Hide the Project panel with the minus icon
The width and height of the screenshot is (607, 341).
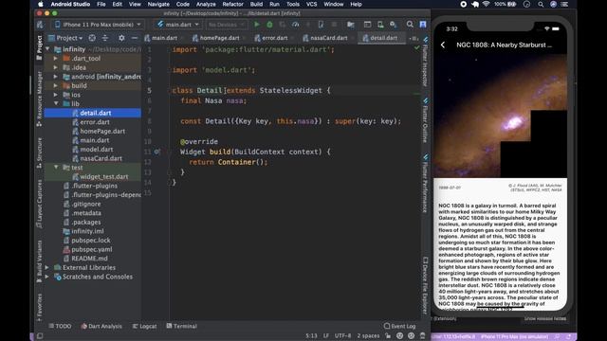pos(135,38)
